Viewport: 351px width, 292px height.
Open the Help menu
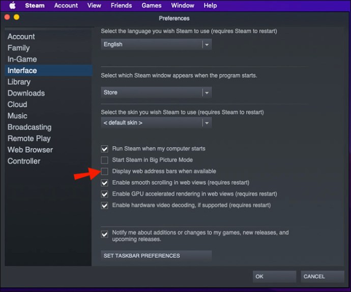pyautogui.click(x=210, y=6)
